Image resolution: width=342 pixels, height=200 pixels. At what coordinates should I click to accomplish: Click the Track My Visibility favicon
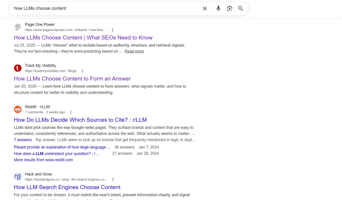click(18, 68)
